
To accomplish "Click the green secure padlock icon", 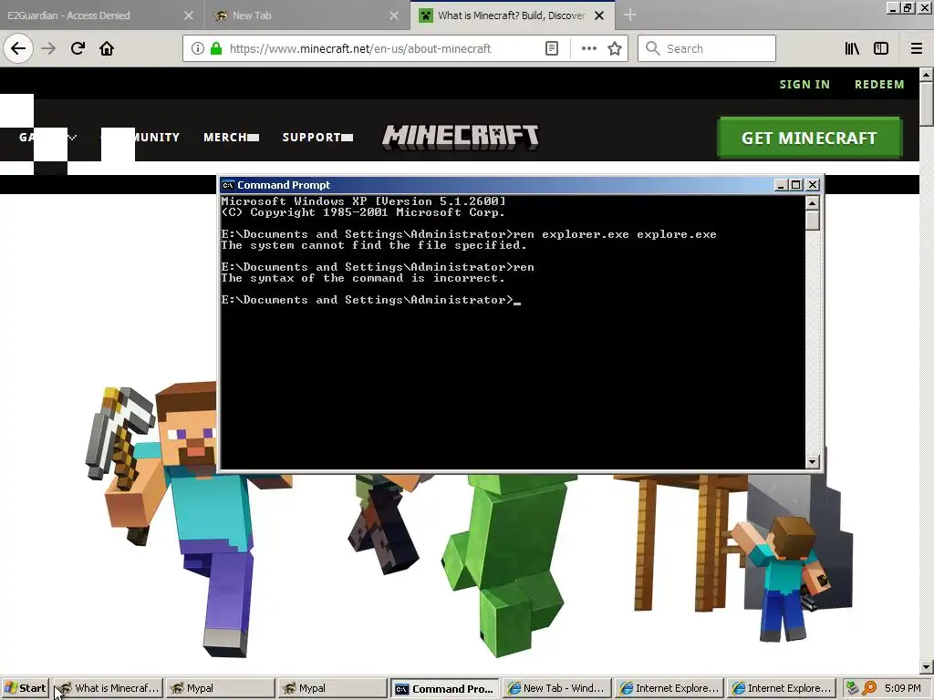I will [x=216, y=48].
